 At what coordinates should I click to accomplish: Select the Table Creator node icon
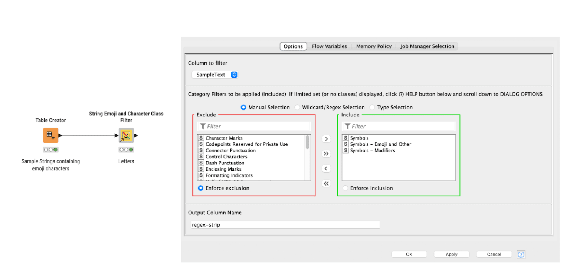(50, 135)
